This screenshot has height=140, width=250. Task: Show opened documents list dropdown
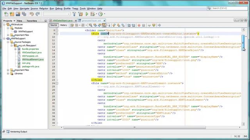pyautogui.click(x=242, y=20)
